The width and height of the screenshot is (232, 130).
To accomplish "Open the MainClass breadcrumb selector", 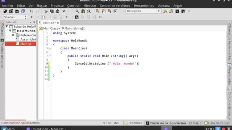I will [x=50, y=28].
